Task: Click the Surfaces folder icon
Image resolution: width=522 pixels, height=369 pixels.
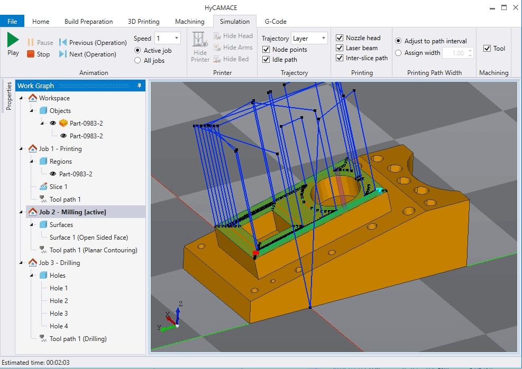Action: [x=43, y=224]
